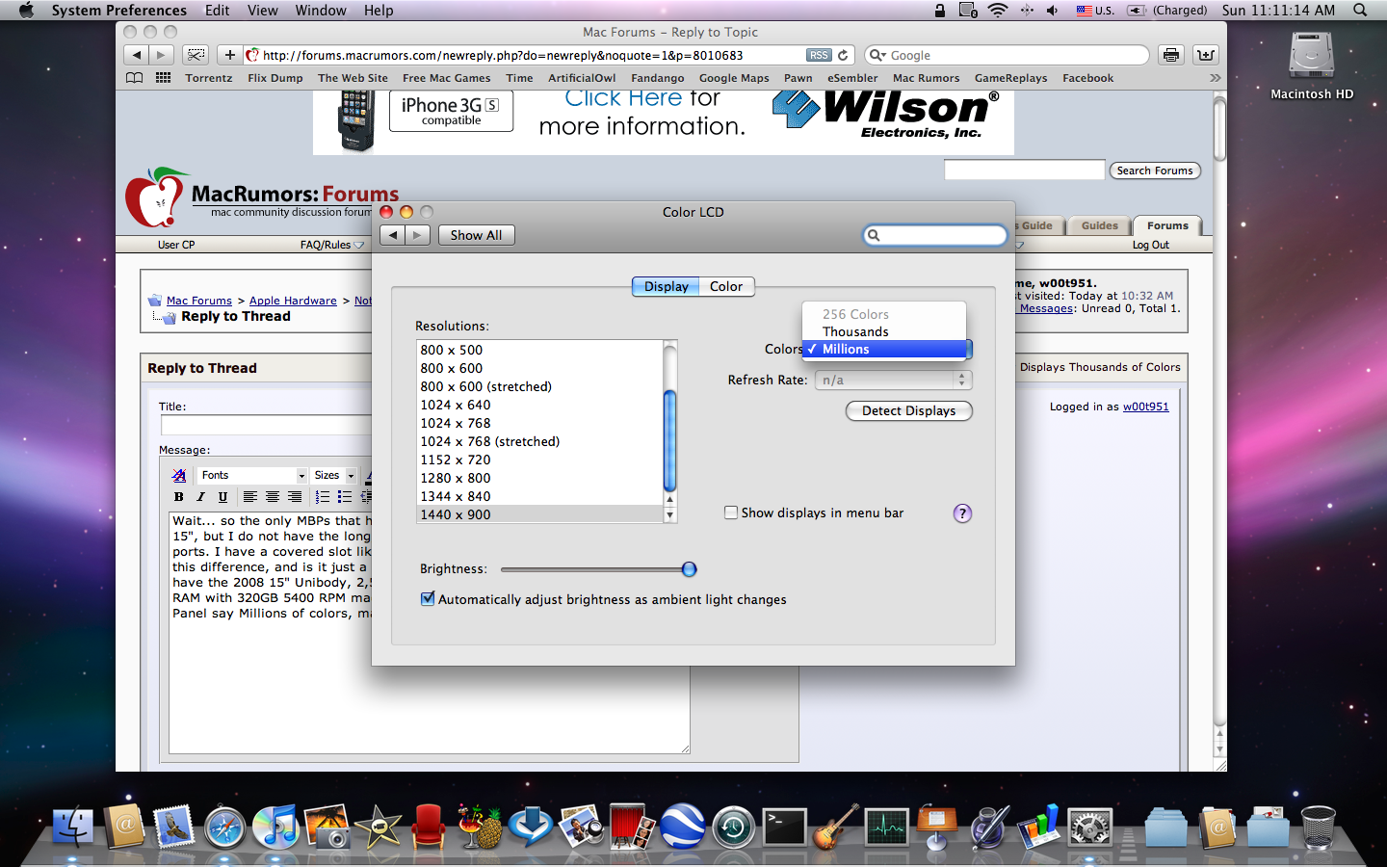Image resolution: width=1387 pixels, height=867 pixels.
Task: Open Photo Booth from the Dock
Action: [631, 827]
